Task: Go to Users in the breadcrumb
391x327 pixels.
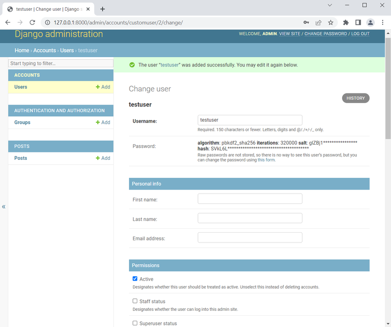Action: 67,50
